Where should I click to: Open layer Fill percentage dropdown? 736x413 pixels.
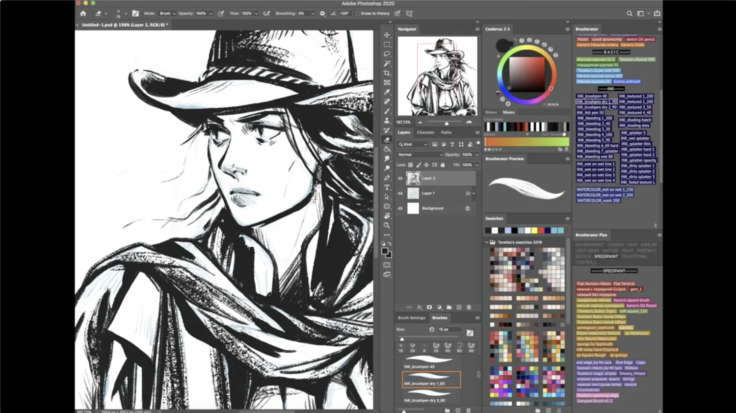[476, 165]
